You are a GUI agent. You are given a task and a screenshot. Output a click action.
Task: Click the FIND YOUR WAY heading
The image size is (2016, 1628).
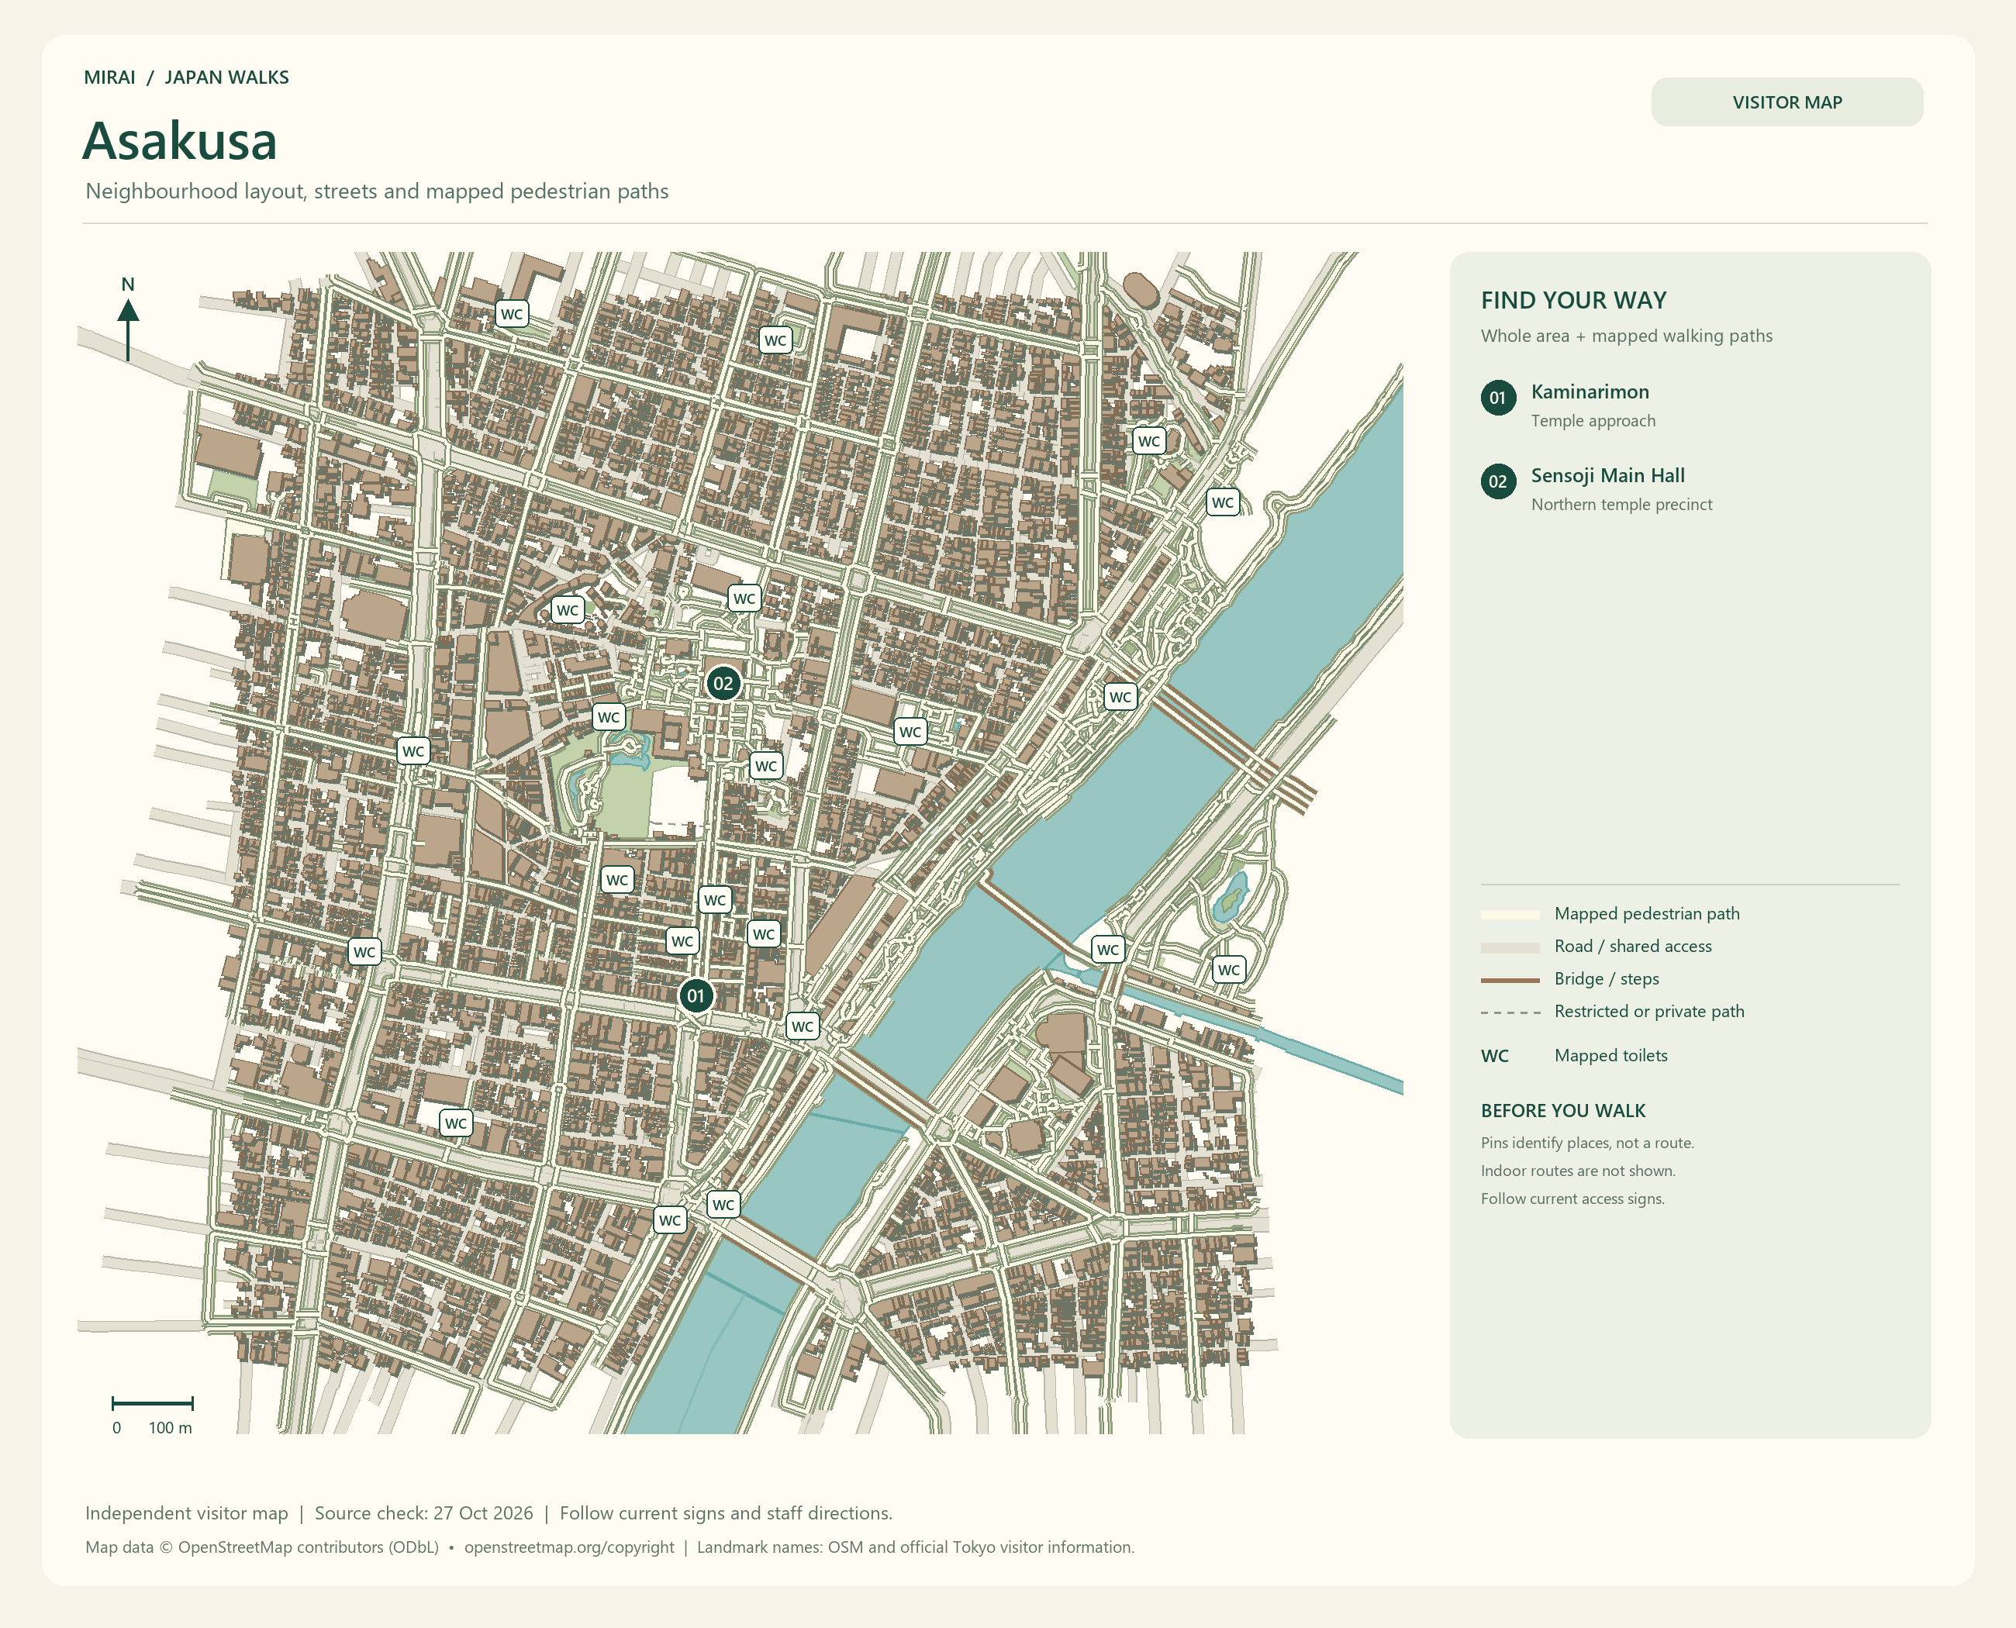click(1573, 300)
